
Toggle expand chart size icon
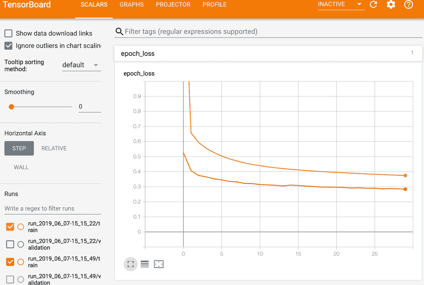(130, 264)
